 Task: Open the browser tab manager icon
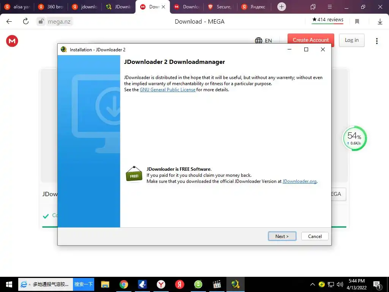coord(313,7)
